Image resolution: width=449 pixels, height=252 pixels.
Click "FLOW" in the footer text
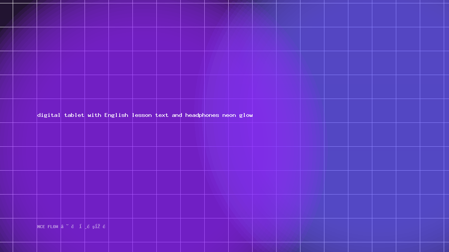coord(53,227)
